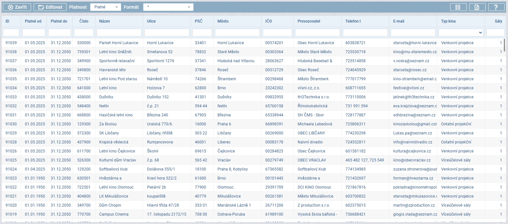Click the Platné od column header
This screenshot has height=224, width=508.
33,21
